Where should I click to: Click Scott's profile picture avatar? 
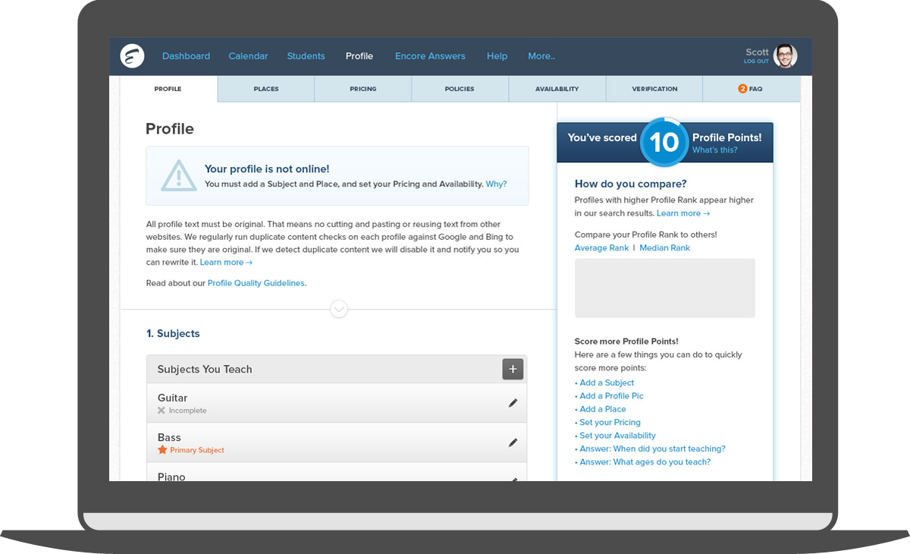coord(785,56)
